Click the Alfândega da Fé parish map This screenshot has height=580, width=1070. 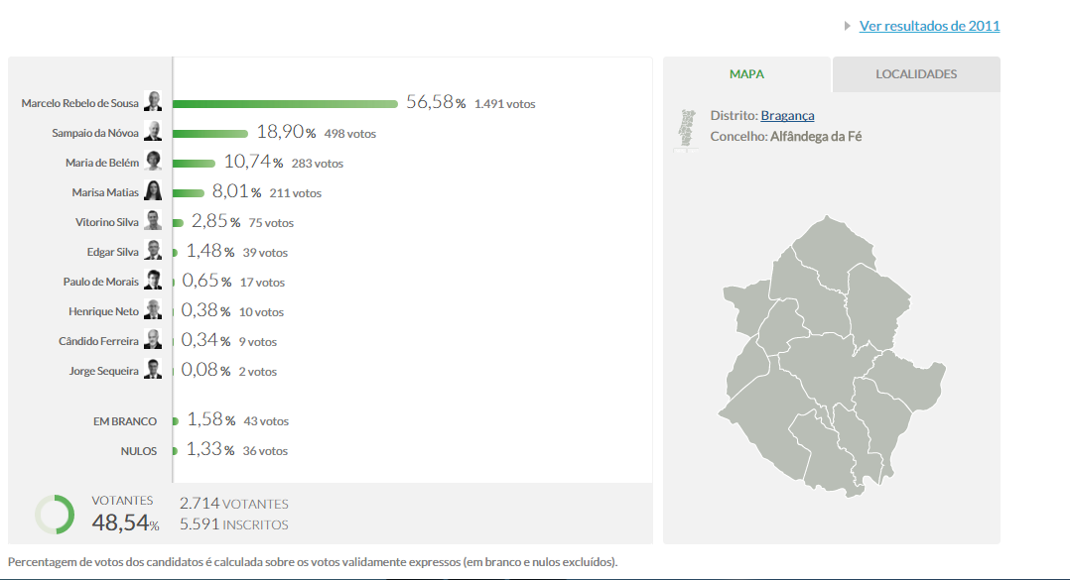(832, 357)
